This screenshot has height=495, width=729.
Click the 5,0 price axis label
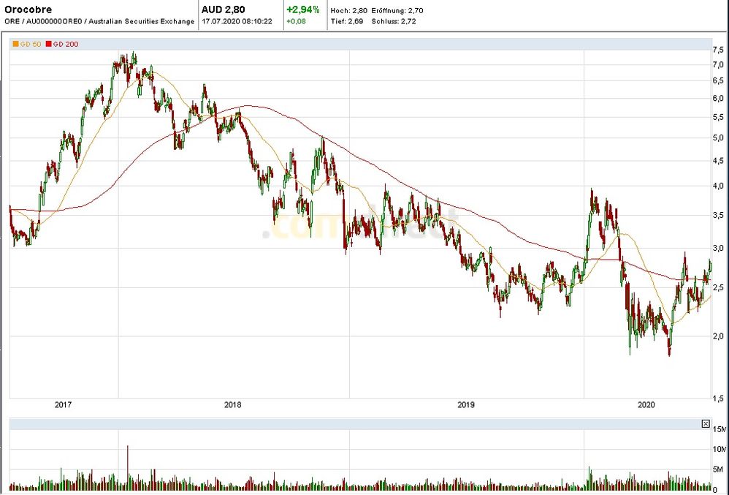(718, 137)
